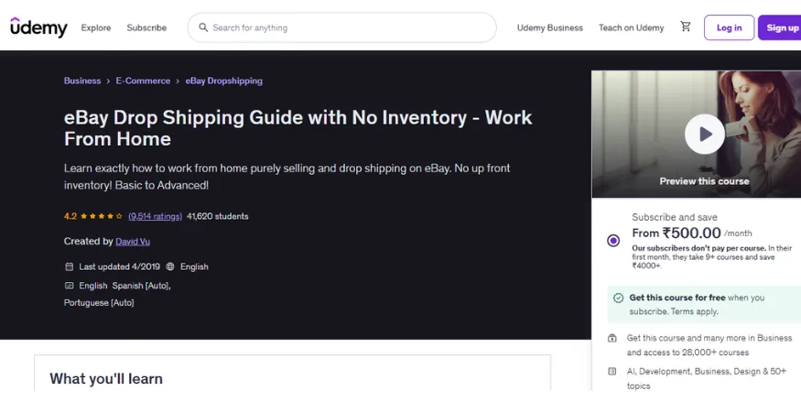Click the 4.2 rating number

[70, 216]
